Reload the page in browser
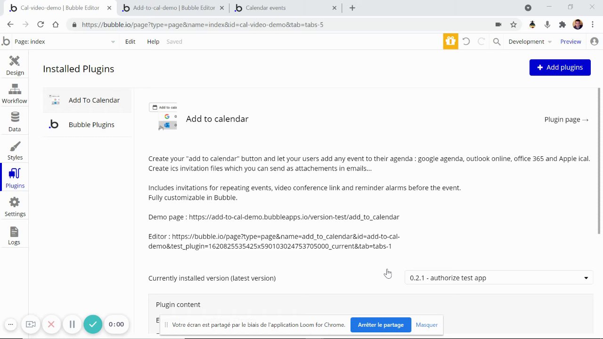The image size is (603, 339). point(41,24)
